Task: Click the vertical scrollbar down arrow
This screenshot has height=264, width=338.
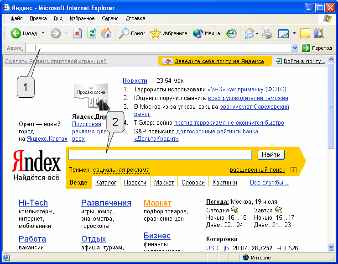Action: point(331,247)
